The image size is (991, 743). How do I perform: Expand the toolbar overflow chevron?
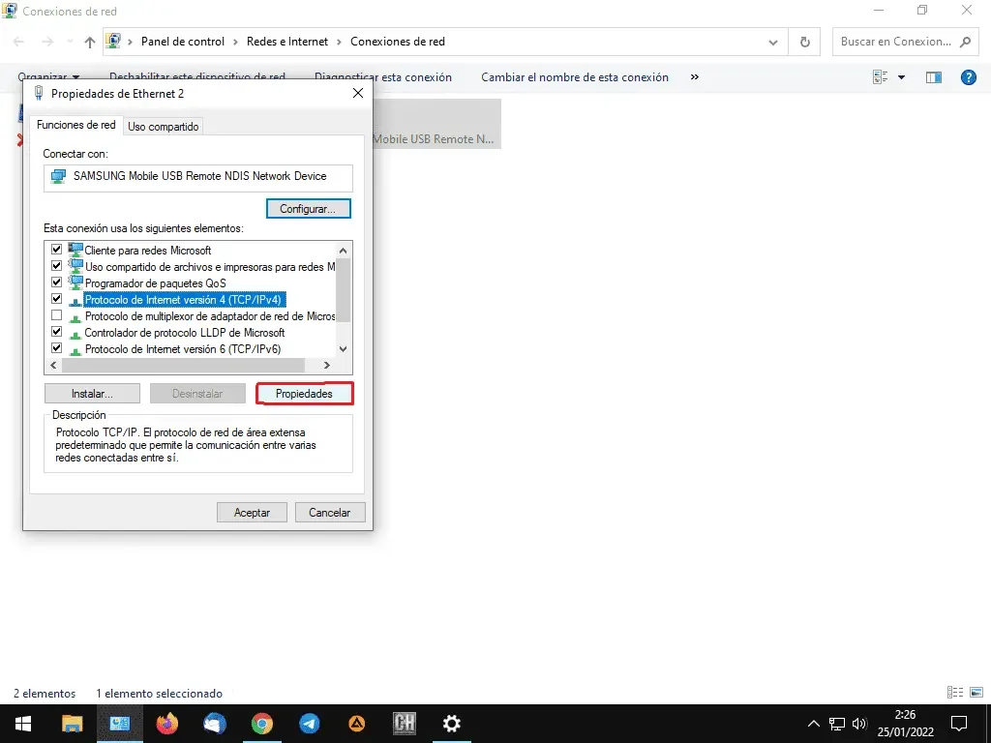tap(695, 77)
